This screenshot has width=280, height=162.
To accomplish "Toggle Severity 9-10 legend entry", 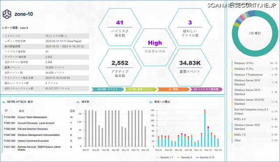I will 205,158.
